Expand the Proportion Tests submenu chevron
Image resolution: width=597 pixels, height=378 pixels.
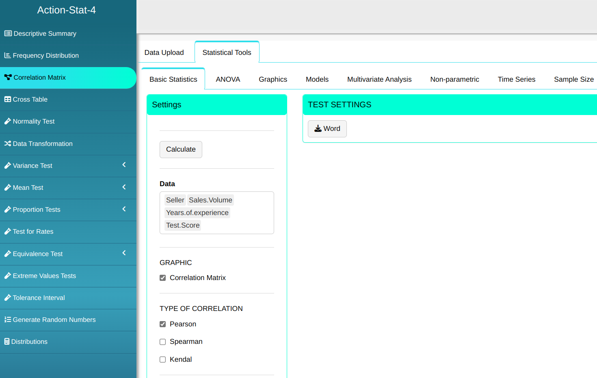click(x=124, y=209)
